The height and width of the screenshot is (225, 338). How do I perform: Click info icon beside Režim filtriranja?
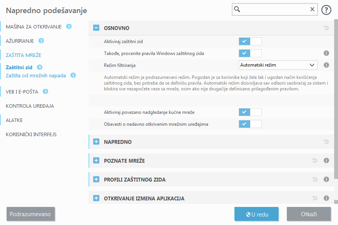(x=326, y=65)
